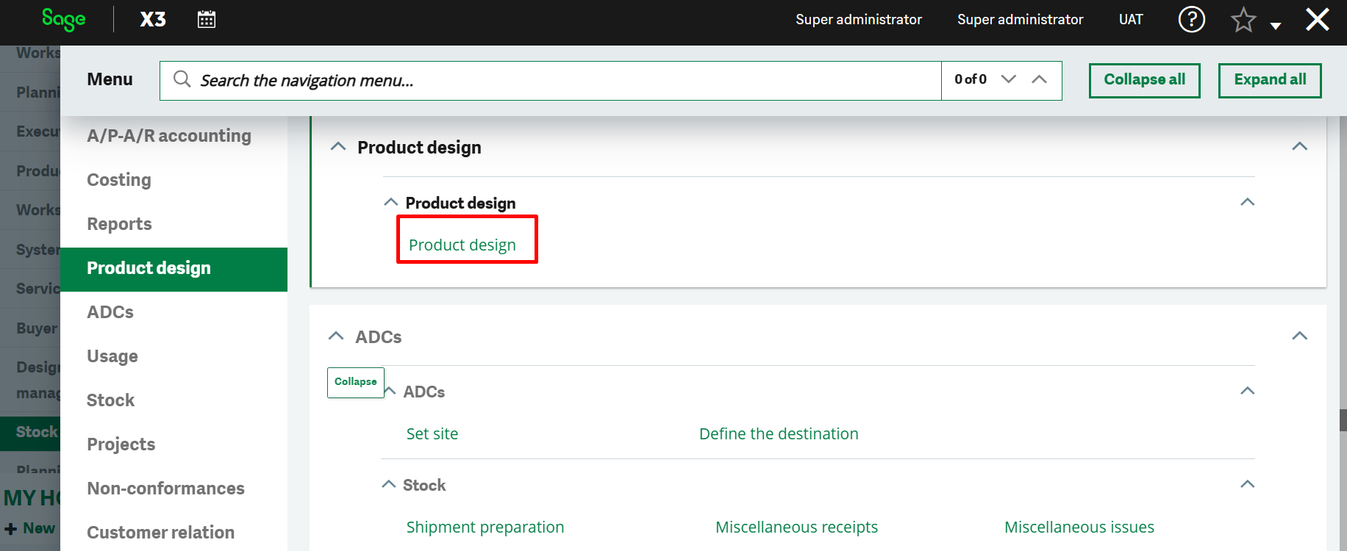This screenshot has width=1347, height=551.
Task: Collapse the Product design subsection left chevron
Action: (x=390, y=202)
